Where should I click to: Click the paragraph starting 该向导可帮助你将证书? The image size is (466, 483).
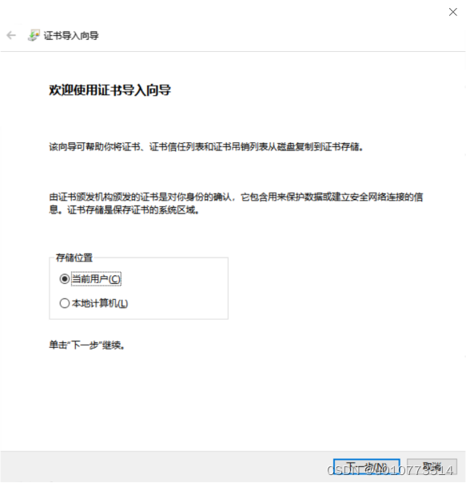206,147
